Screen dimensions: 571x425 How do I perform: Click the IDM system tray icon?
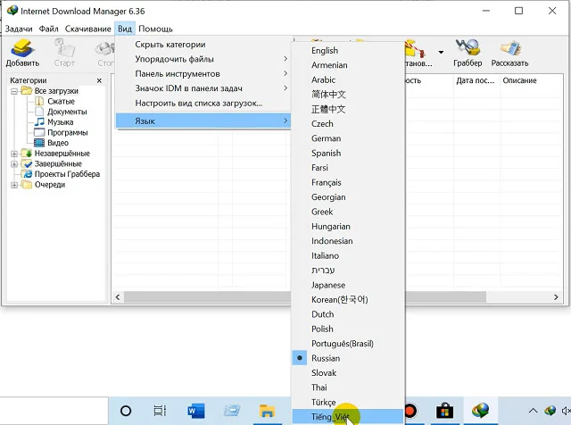(x=550, y=411)
